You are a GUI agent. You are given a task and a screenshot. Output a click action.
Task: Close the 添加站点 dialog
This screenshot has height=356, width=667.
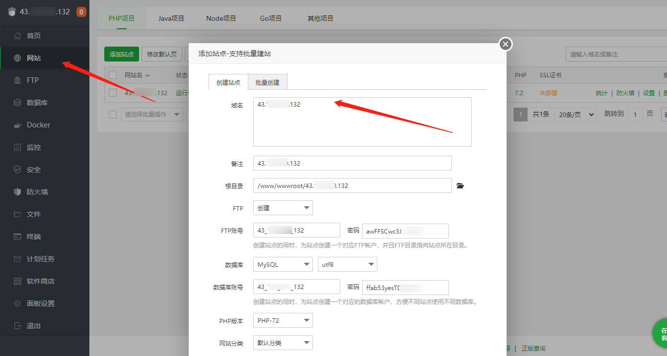505,45
